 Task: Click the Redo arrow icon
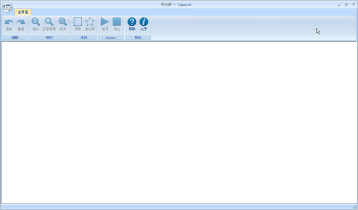click(x=21, y=22)
